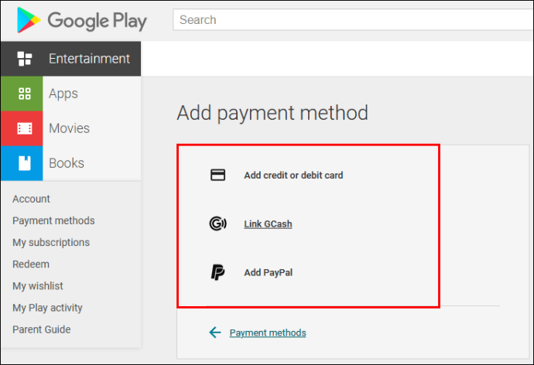This screenshot has width=534, height=365.
Task: Click the Entertainment grid icon
Action: click(x=25, y=59)
